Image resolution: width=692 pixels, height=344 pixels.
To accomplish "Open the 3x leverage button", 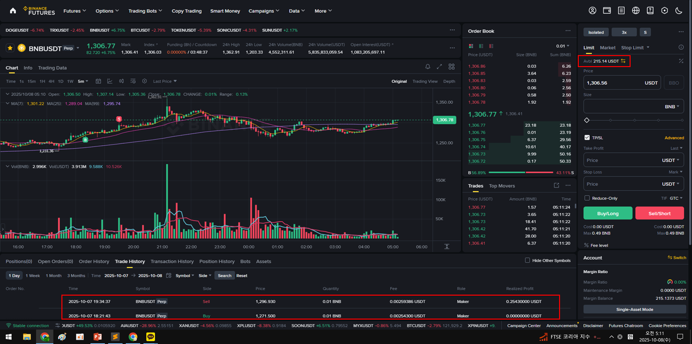I will pyautogui.click(x=624, y=32).
